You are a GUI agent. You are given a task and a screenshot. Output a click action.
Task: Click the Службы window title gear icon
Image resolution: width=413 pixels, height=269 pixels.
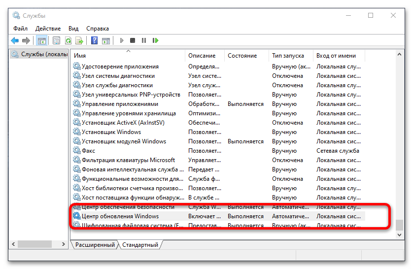pos(16,16)
